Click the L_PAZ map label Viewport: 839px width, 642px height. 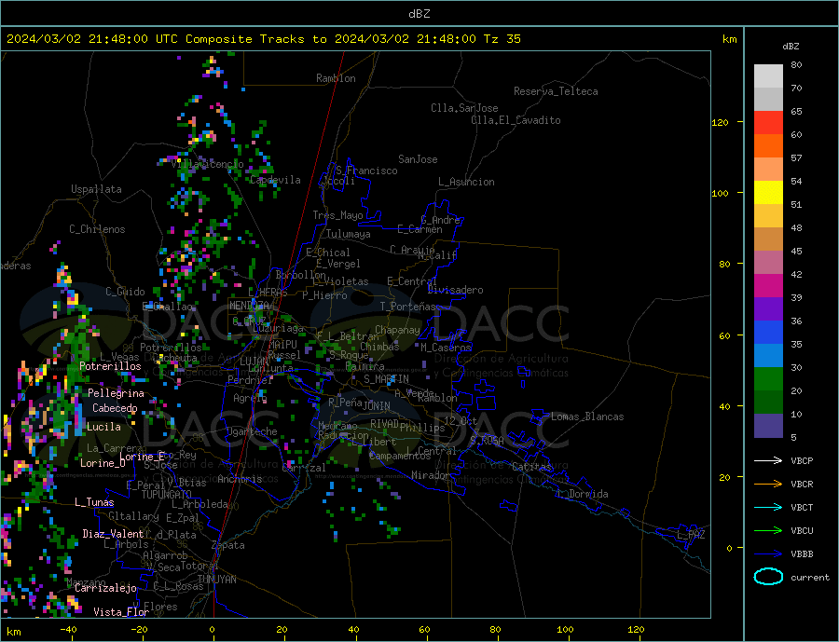691,535
